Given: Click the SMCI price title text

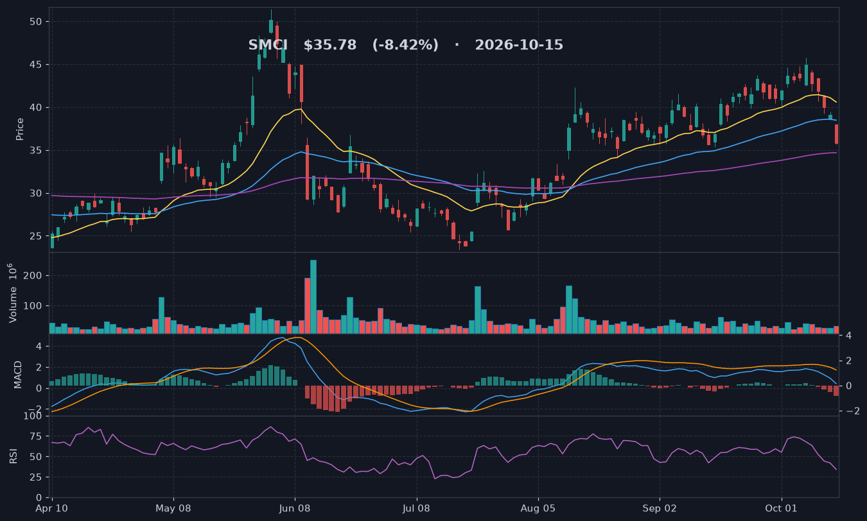Looking at the screenshot, I should point(405,46).
